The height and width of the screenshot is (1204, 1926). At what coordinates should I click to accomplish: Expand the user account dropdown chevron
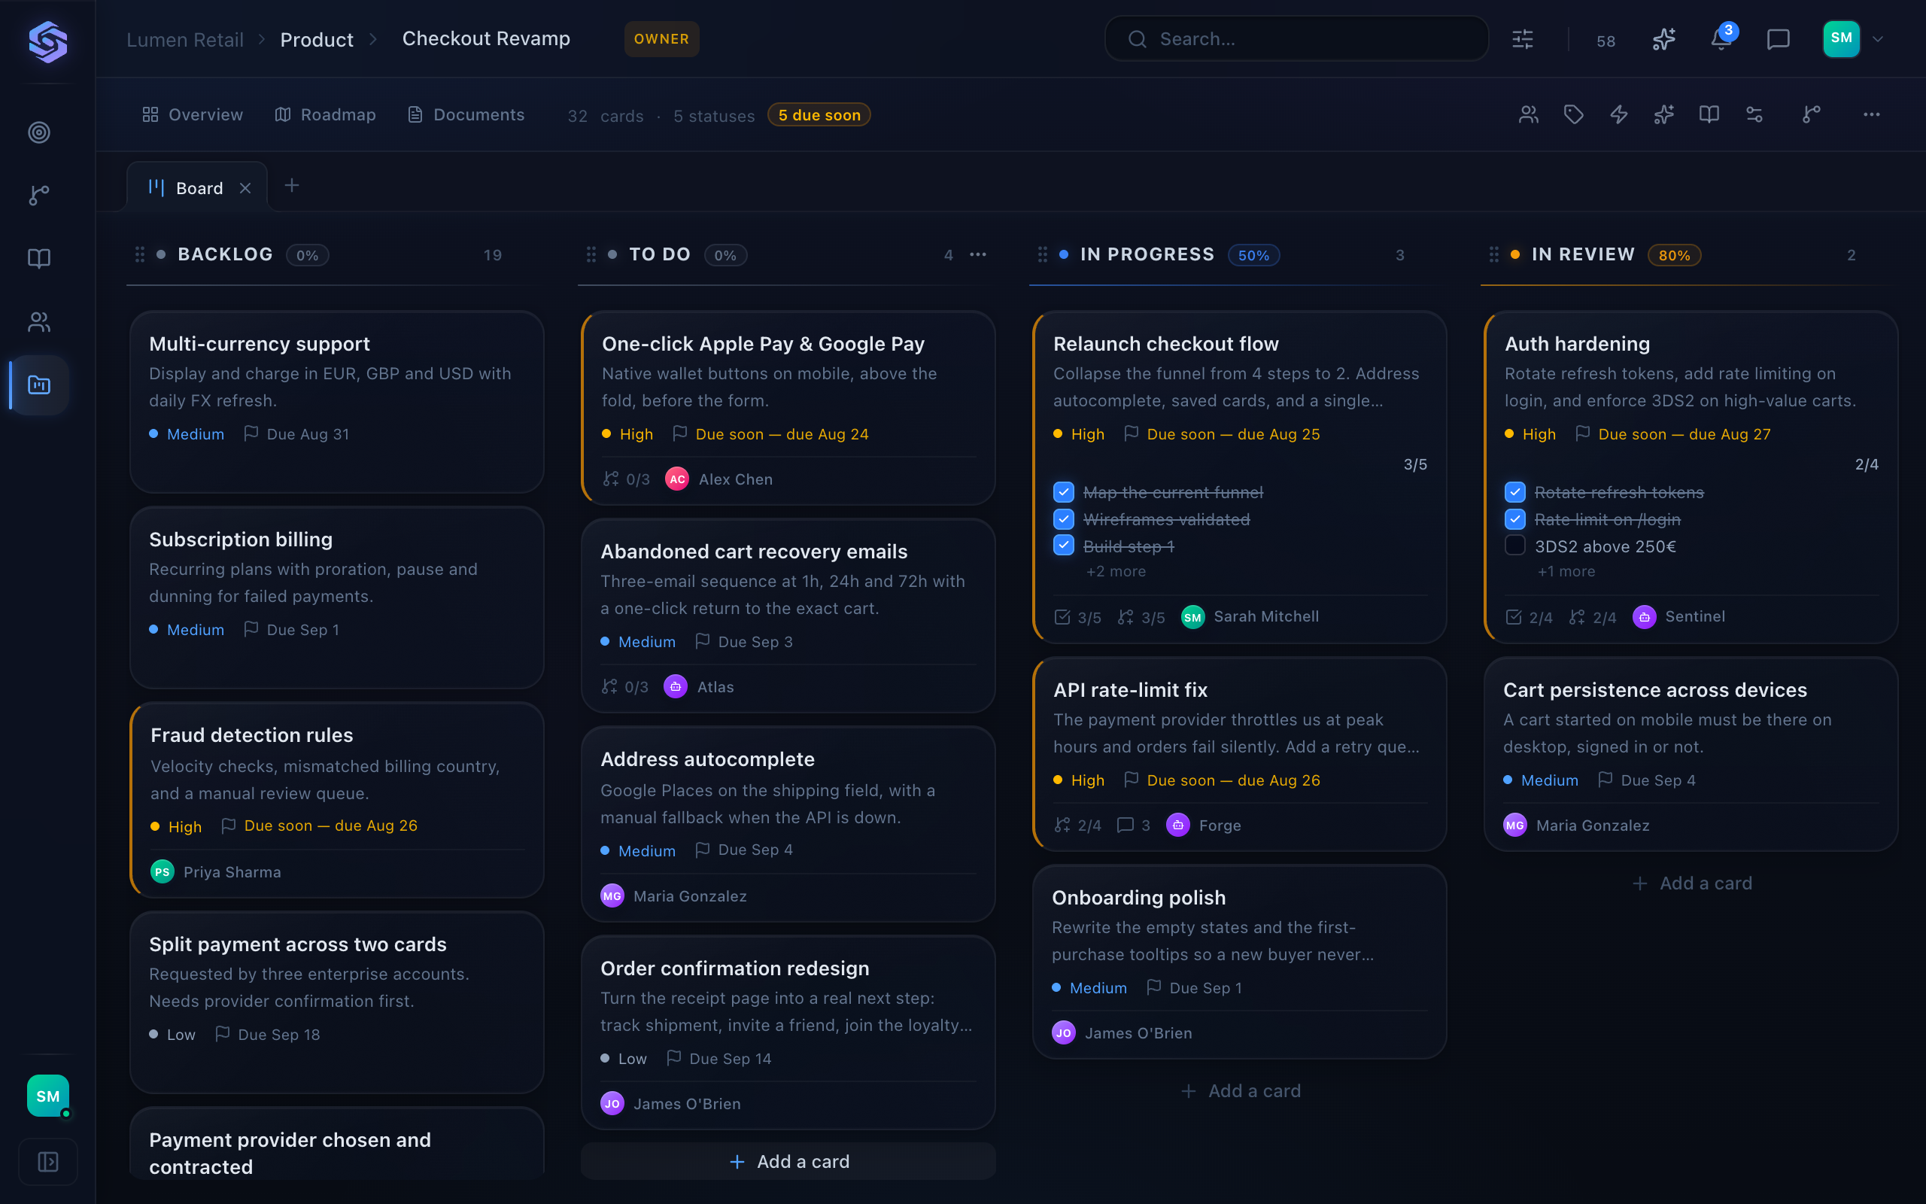(1877, 39)
